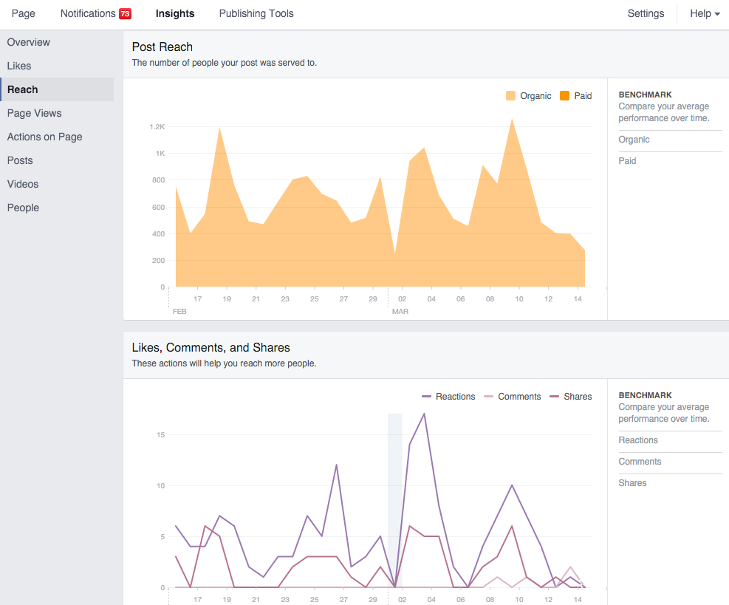729x605 pixels.
Task: Expand the Help dropdown menu
Action: [x=704, y=13]
